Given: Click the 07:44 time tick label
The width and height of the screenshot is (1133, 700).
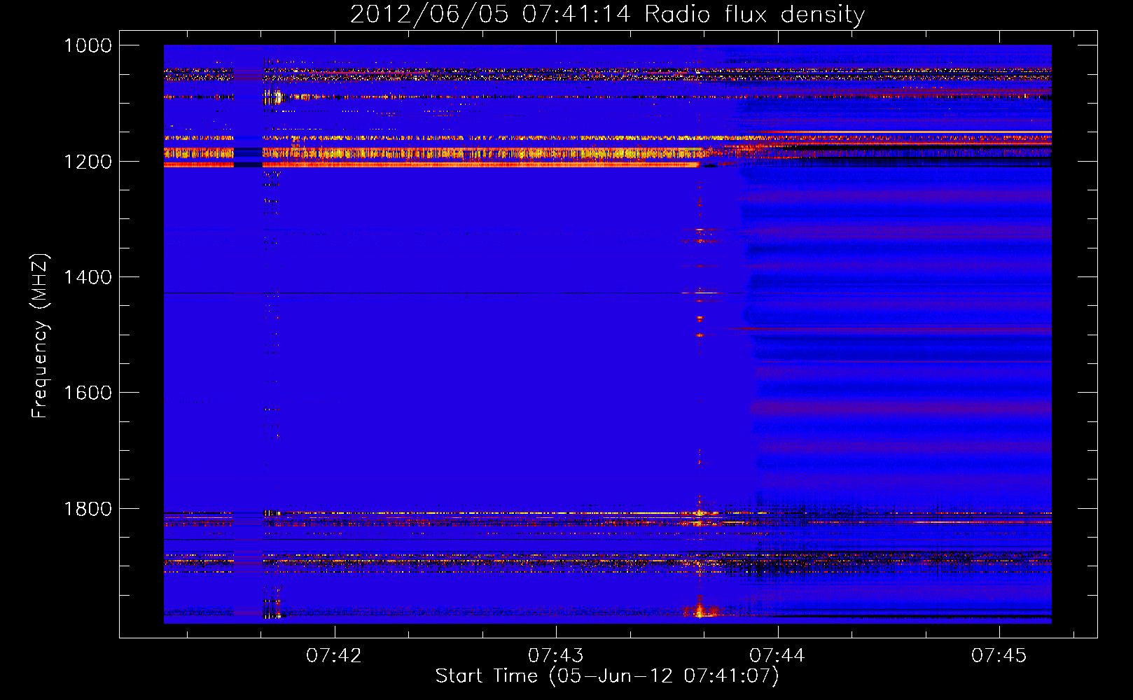Looking at the screenshot, I should 777,655.
